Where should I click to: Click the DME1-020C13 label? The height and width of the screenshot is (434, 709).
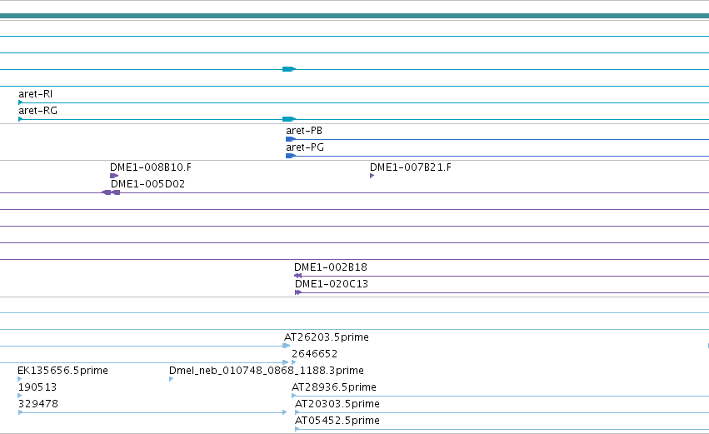[x=332, y=284]
